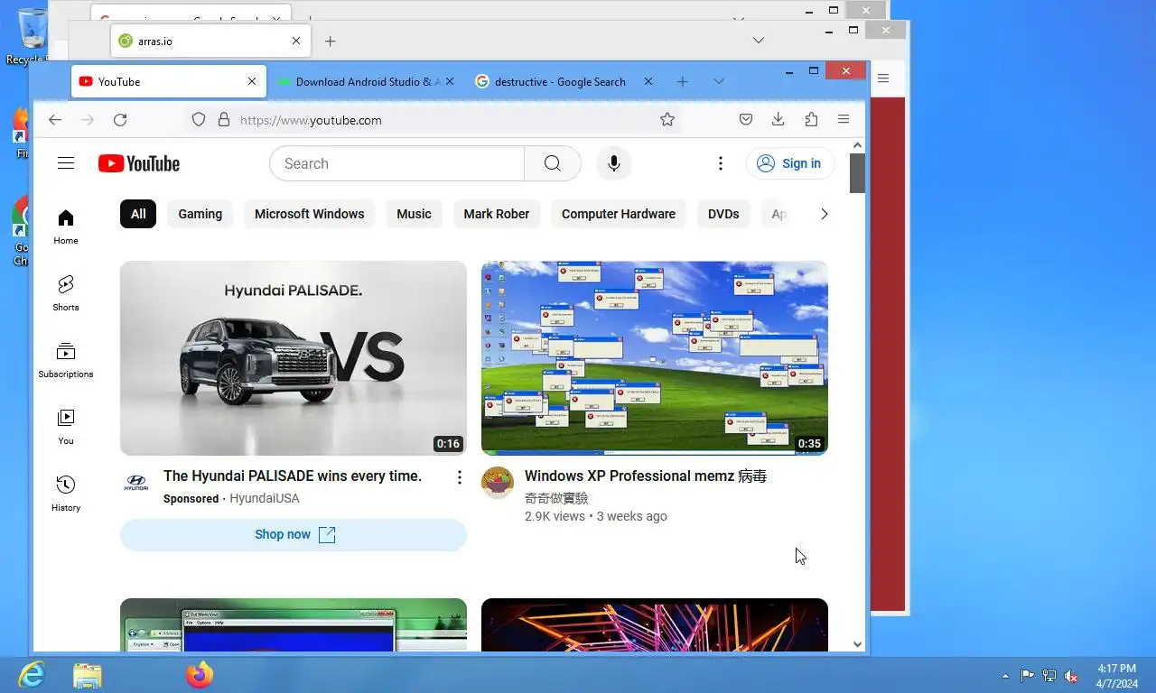Click the vertical scrollbar thumb
1156x693 pixels.
tap(857, 172)
